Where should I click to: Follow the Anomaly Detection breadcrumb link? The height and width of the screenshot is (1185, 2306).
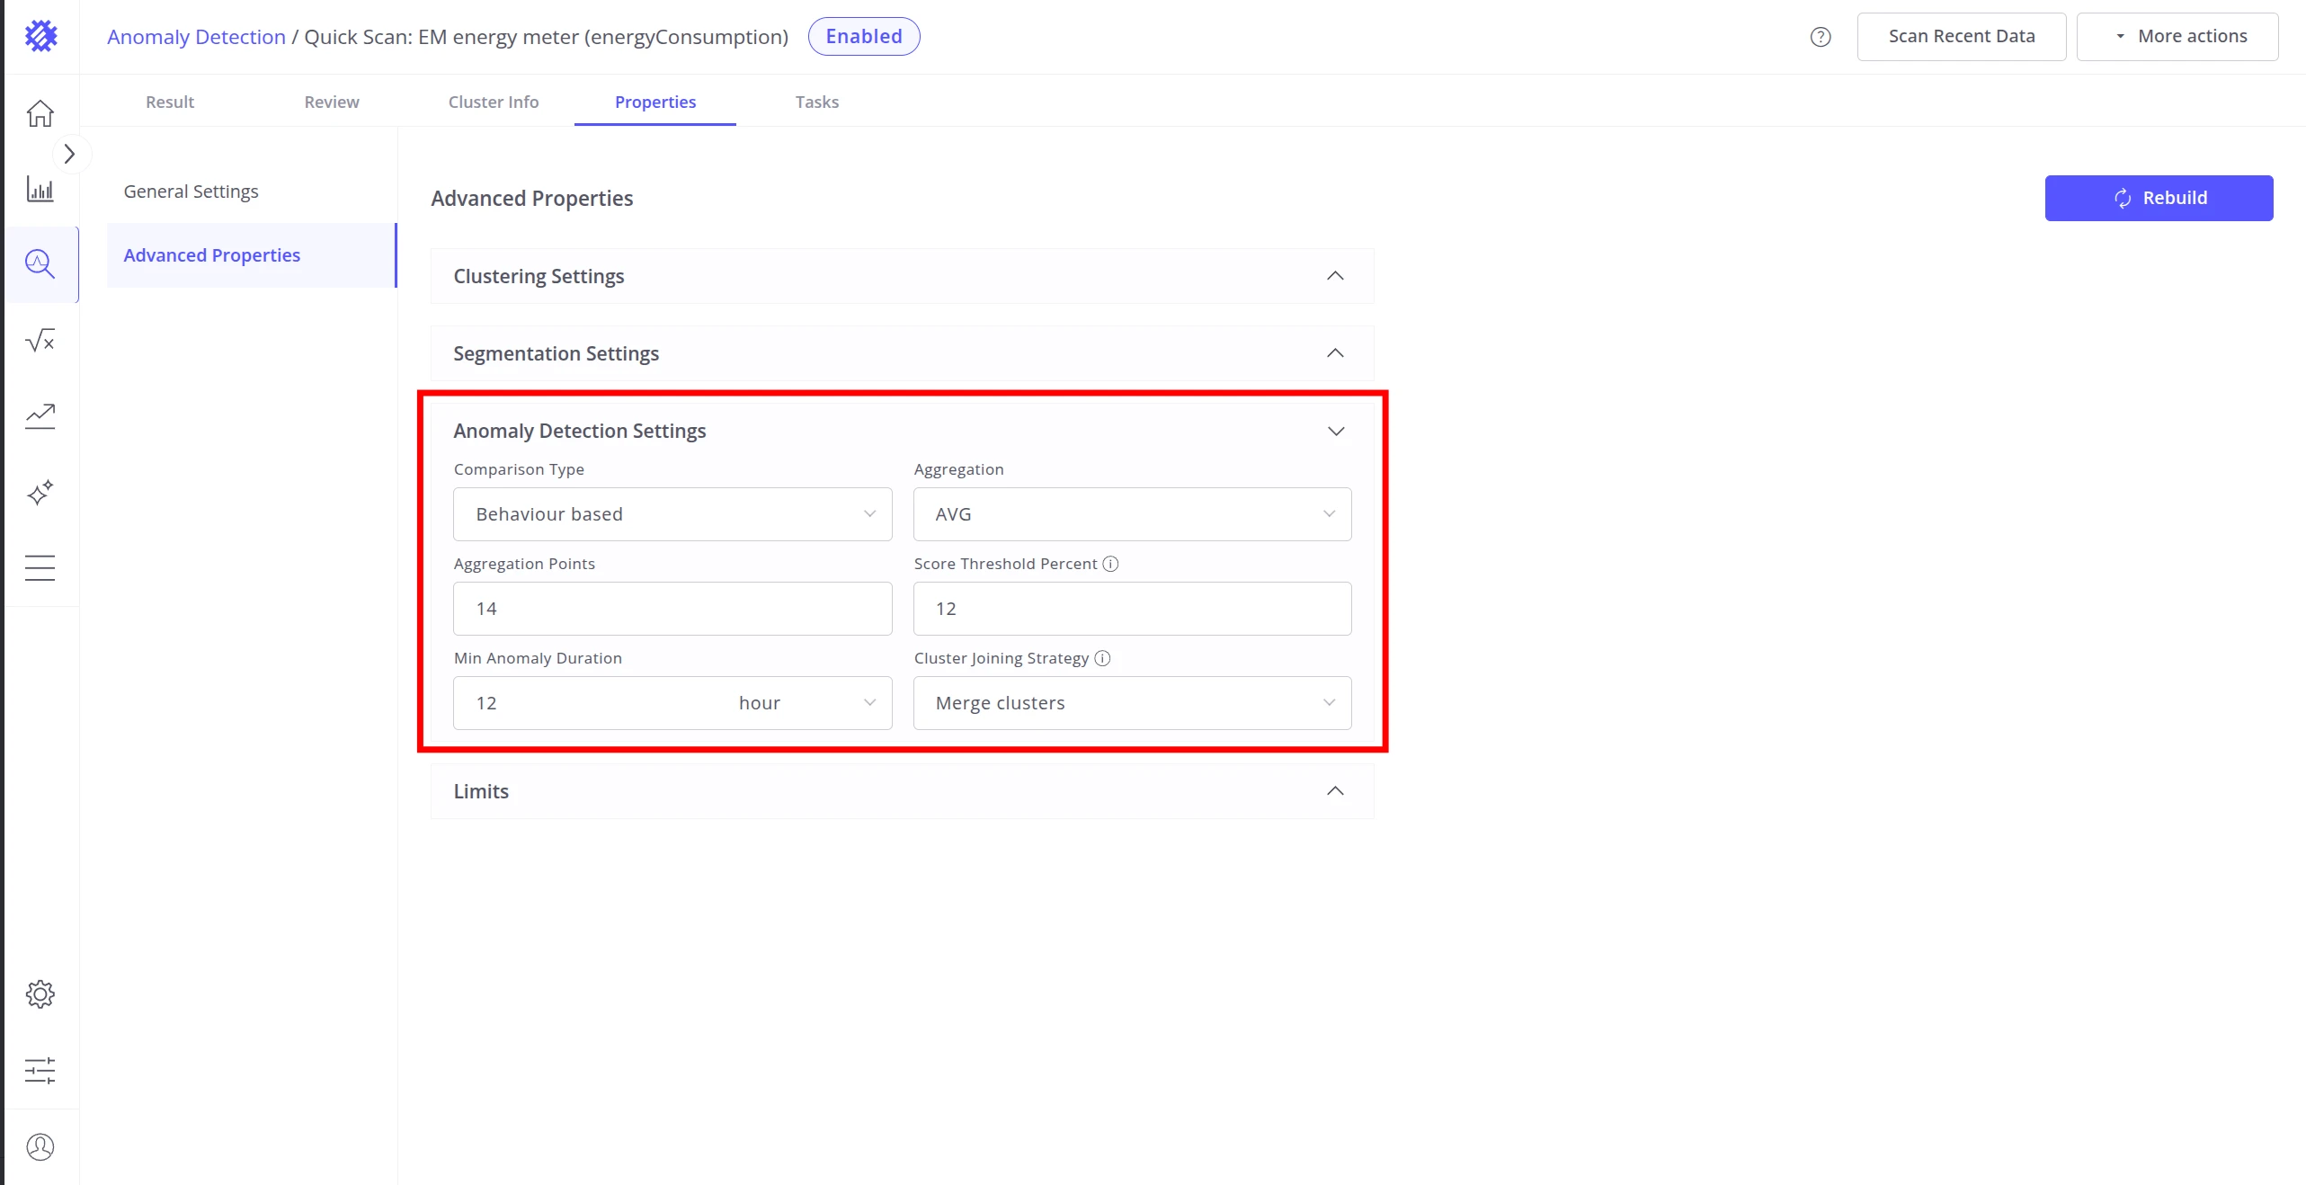[196, 37]
